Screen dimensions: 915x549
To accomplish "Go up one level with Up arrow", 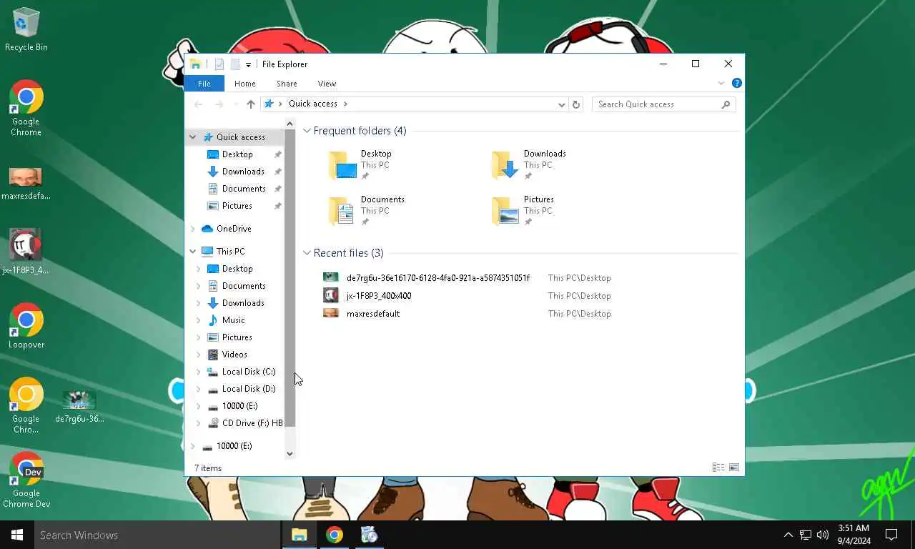I will point(251,104).
